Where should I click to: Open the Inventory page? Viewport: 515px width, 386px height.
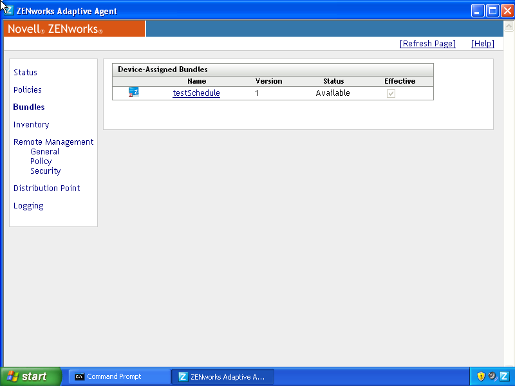click(x=31, y=125)
